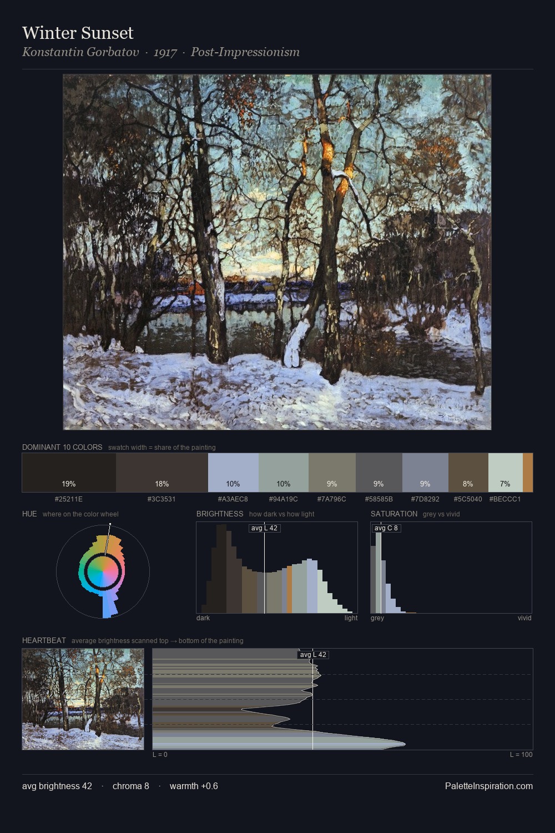Click the hex code label #7A796C

tap(332, 499)
